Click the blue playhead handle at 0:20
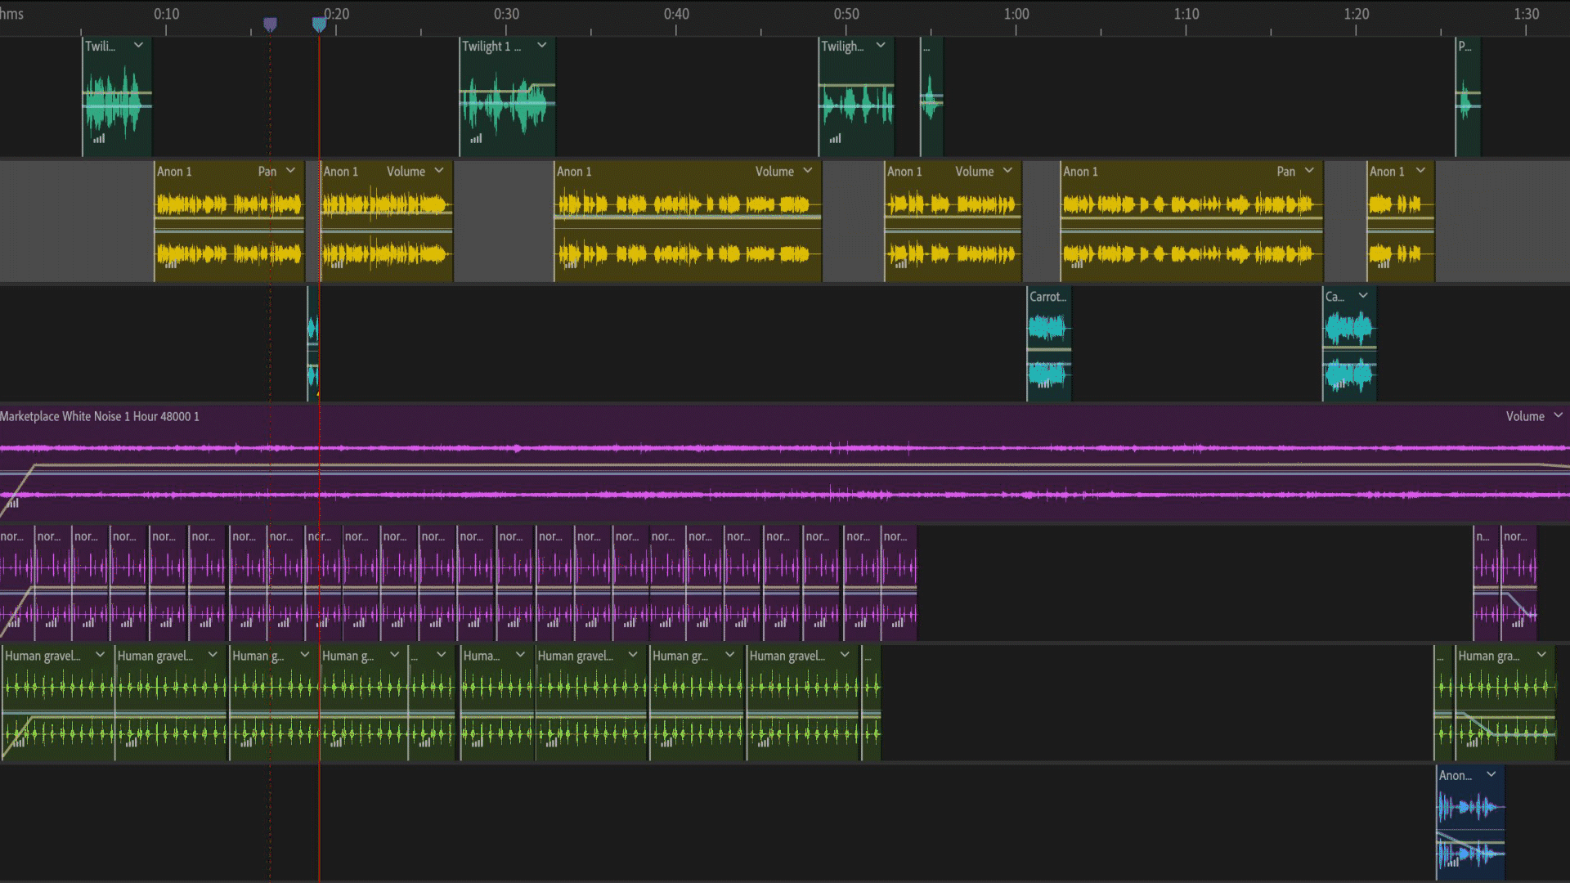Viewport: 1570px width, 883px height. (320, 25)
